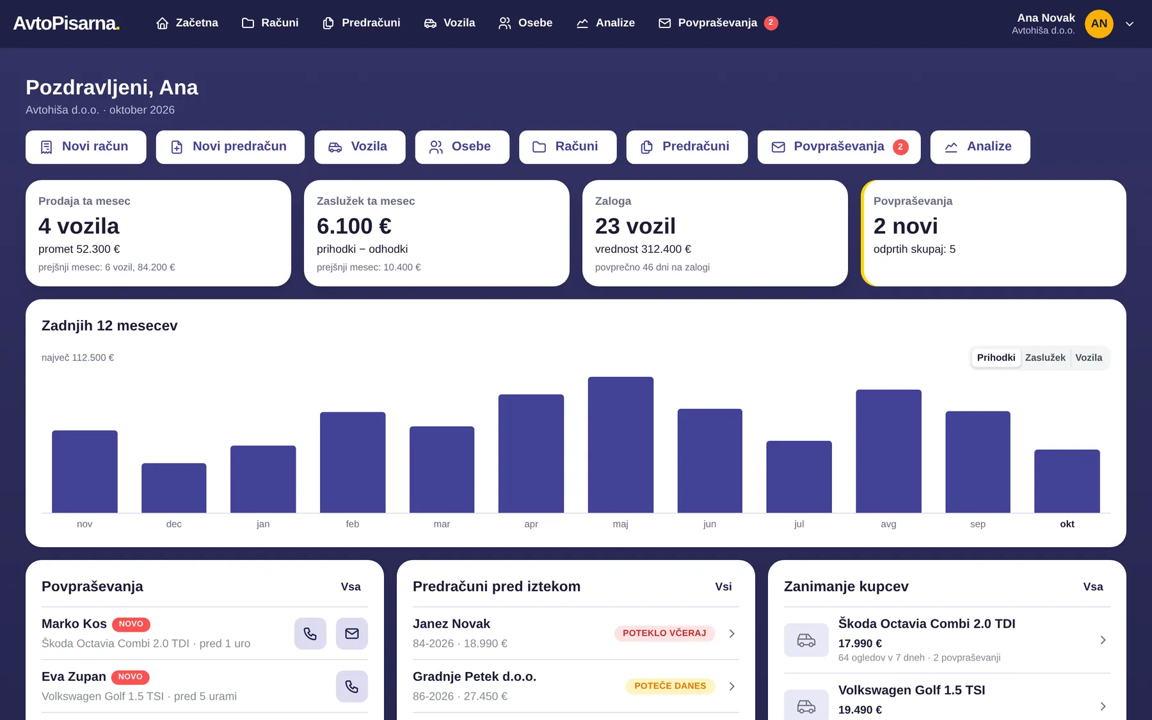Click the AN user avatar

coord(1099,24)
